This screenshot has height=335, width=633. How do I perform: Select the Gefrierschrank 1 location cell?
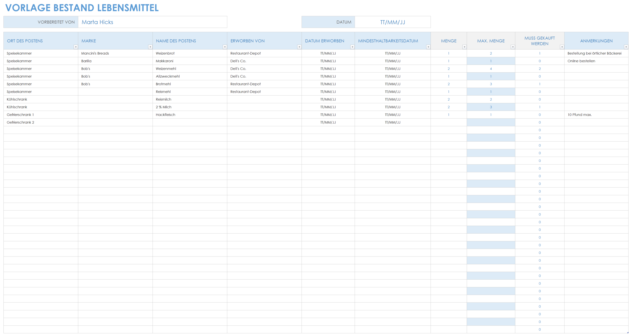(x=41, y=115)
